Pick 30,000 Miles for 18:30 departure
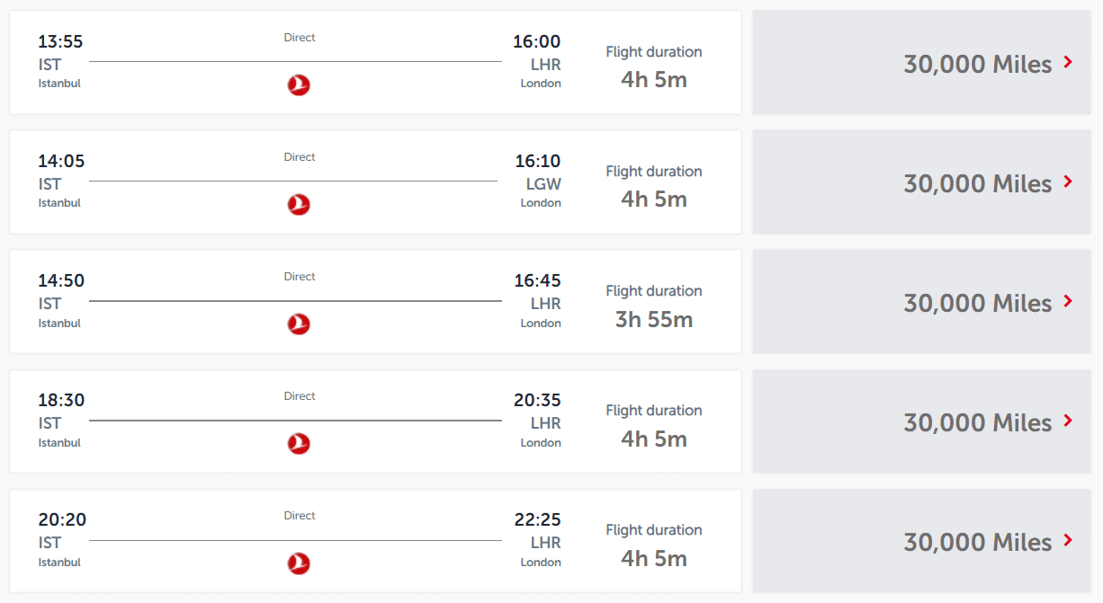 977,422
